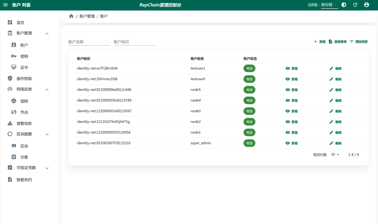Click the 邀请表单 button
The image size is (378, 224).
(x=338, y=42)
